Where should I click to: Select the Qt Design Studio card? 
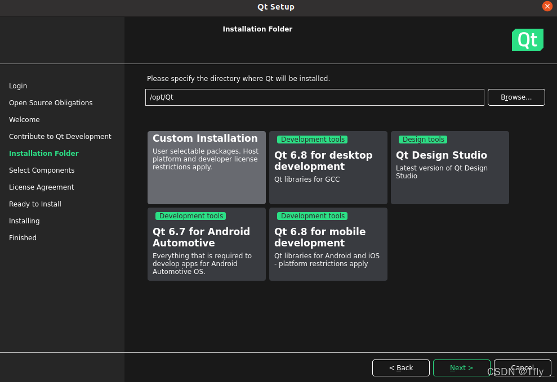point(450,168)
